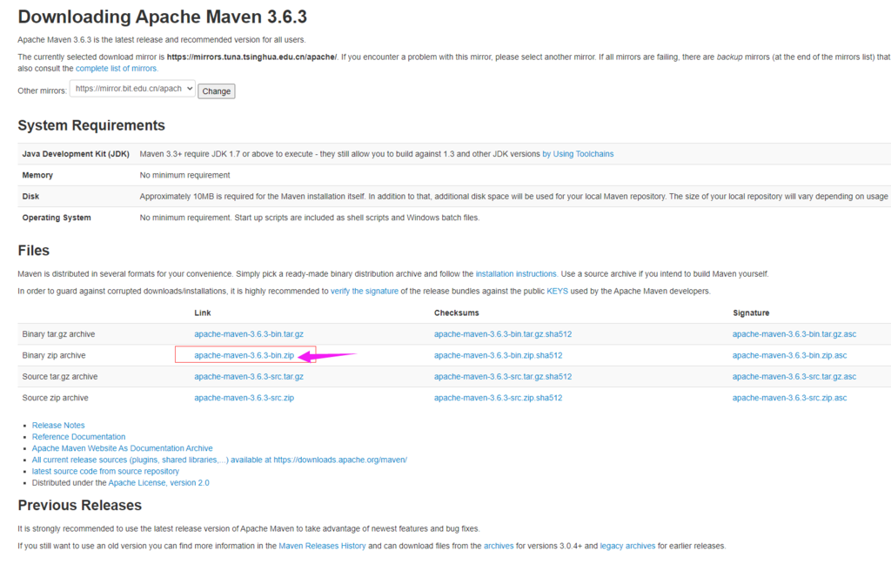Open the installation instructions link
Image resolution: width=891 pixels, height=571 pixels.
(516, 274)
